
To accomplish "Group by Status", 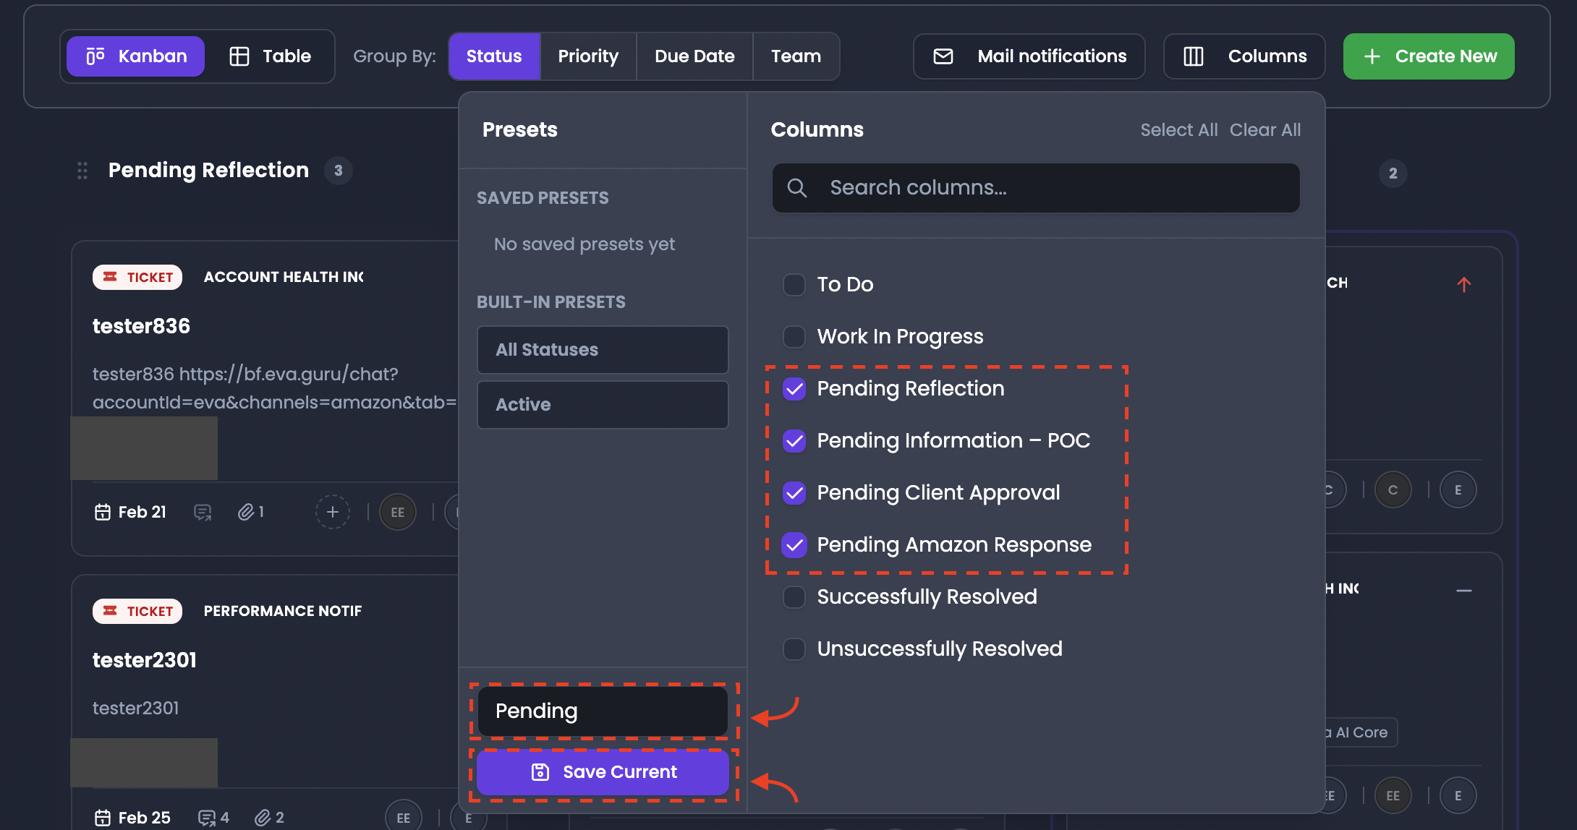I will coord(494,56).
